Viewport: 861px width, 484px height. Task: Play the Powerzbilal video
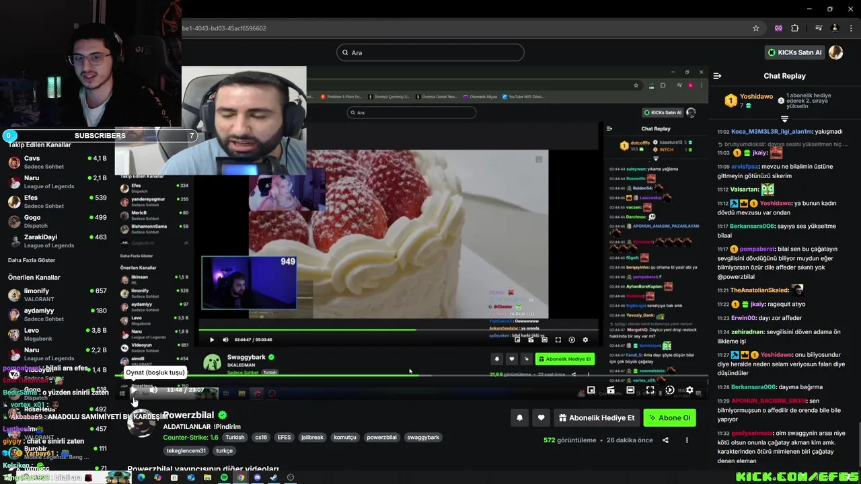click(134, 390)
